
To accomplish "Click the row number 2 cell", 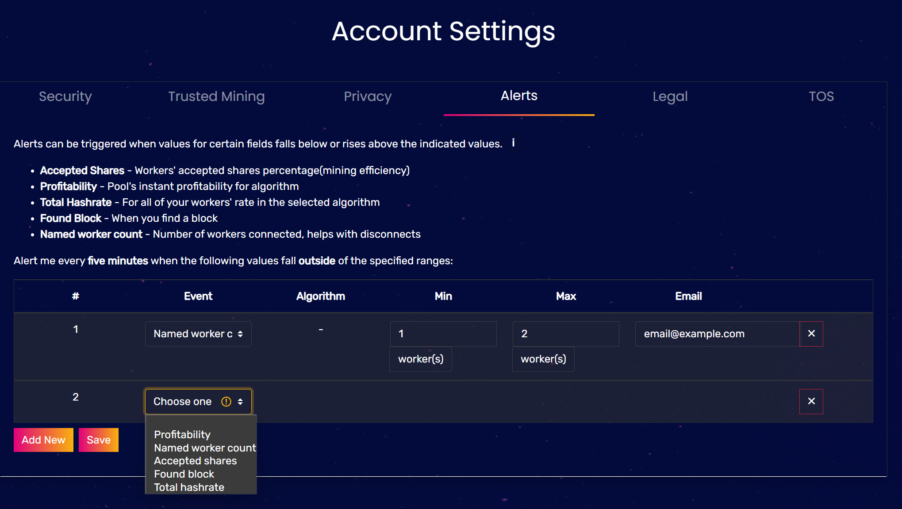I will [76, 397].
